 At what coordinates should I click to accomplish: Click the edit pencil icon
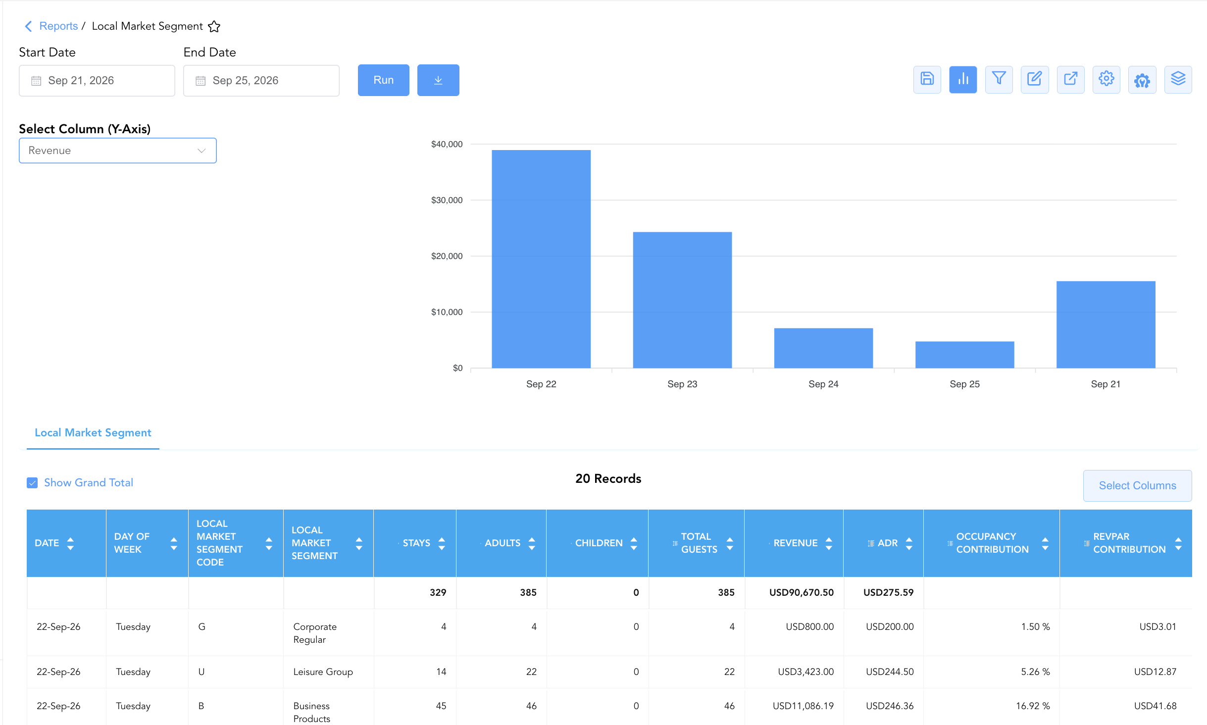tap(1035, 79)
